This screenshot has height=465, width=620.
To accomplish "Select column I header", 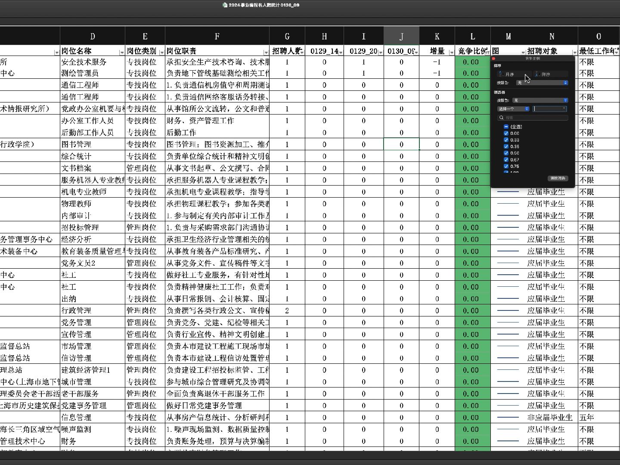I will pos(364,36).
